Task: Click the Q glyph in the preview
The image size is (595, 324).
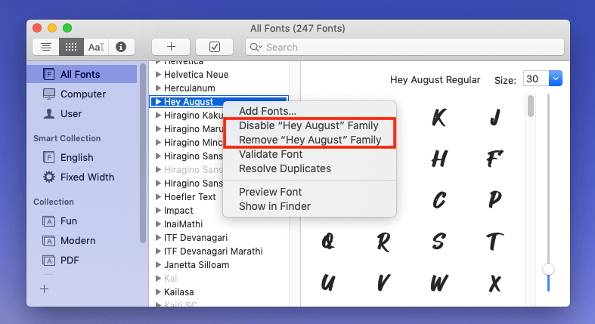Action: 328,241
